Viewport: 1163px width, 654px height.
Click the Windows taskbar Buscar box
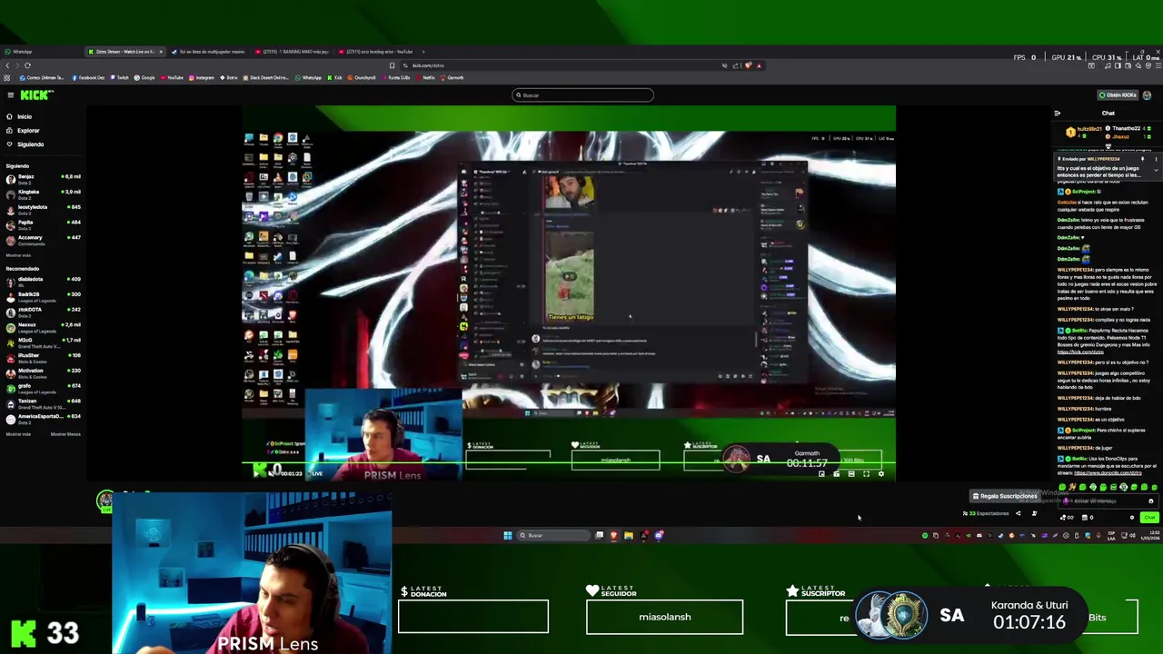pos(554,535)
